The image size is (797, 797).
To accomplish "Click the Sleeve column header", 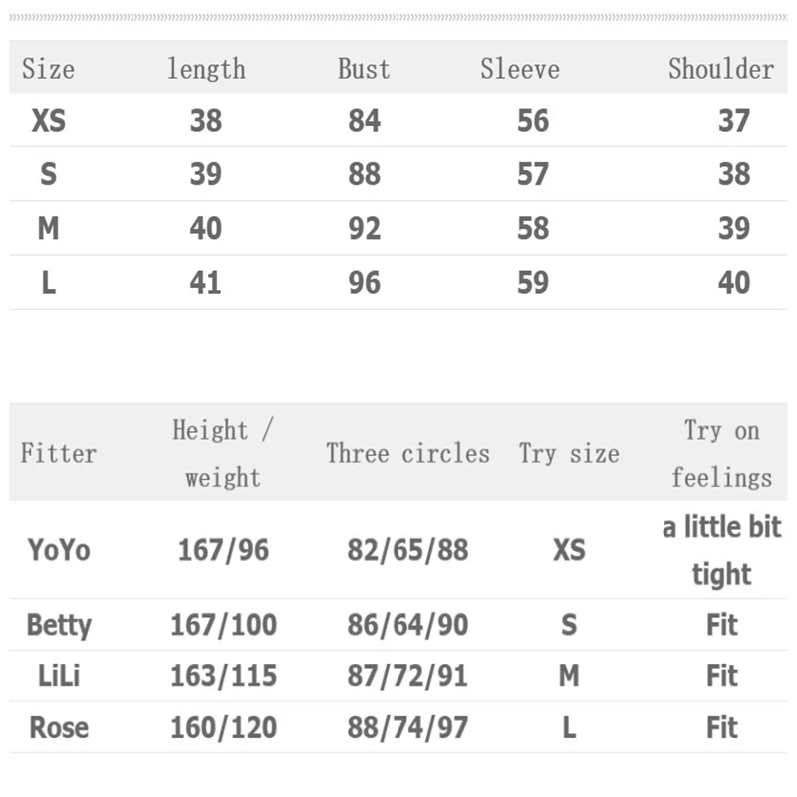I will point(519,69).
